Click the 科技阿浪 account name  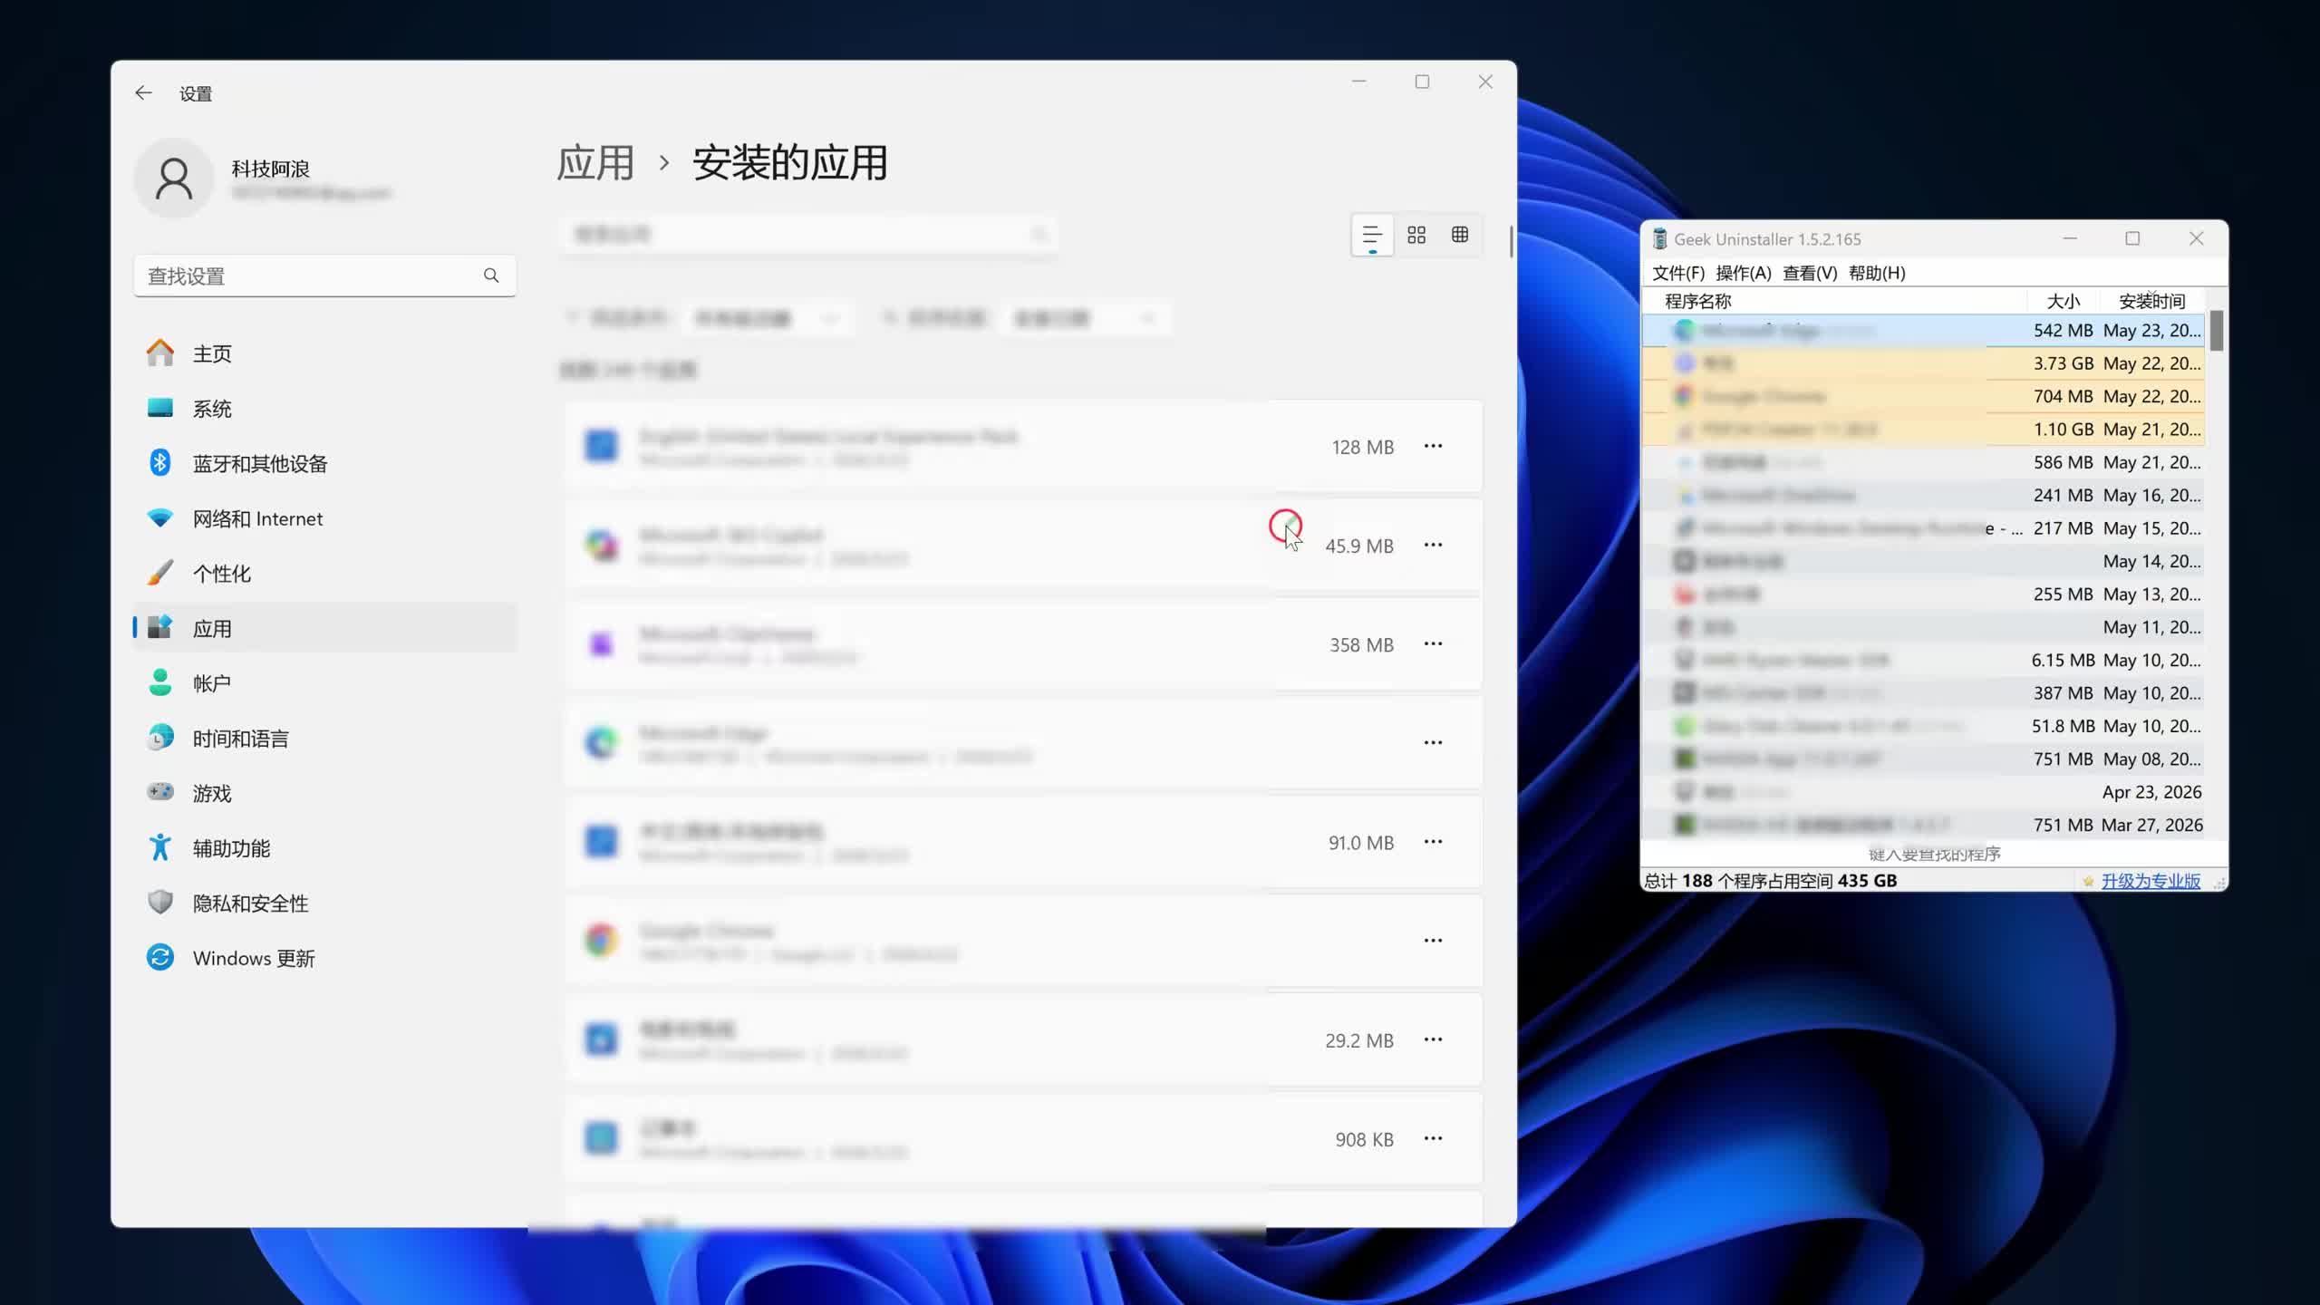click(x=270, y=169)
